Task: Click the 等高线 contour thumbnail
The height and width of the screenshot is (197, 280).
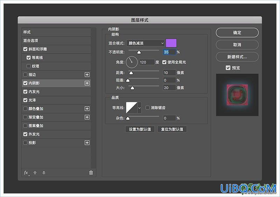Action: point(132,108)
